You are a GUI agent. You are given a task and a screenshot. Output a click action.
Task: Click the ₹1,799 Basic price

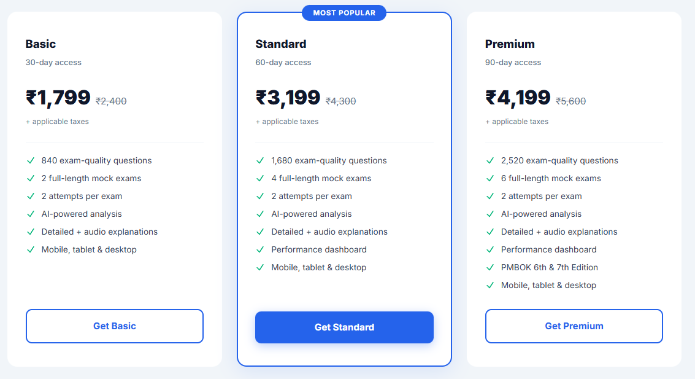coord(58,98)
